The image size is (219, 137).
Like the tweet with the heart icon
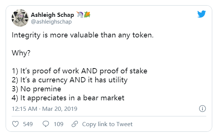point(15,124)
